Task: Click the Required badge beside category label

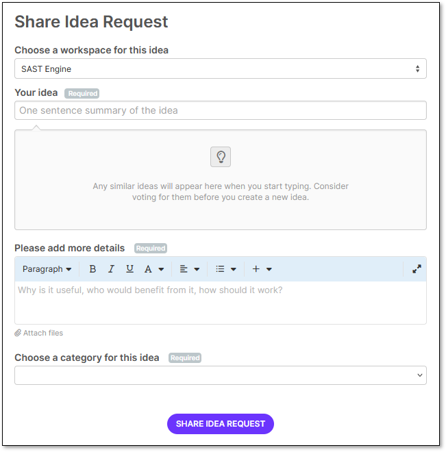Action: pos(185,357)
